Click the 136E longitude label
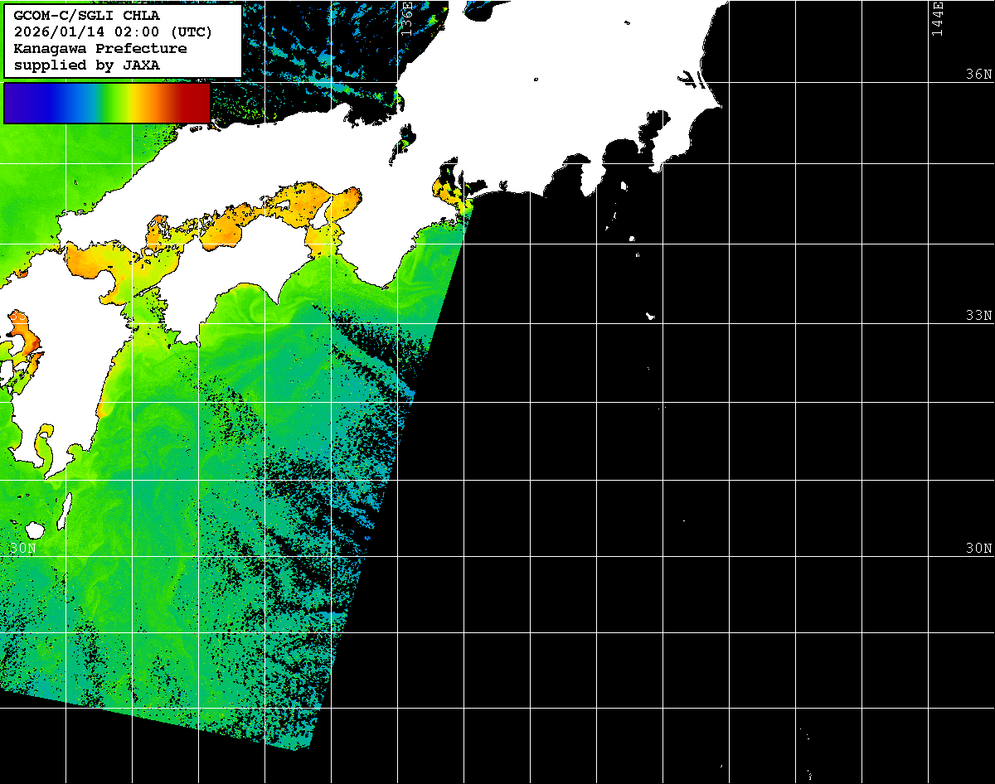 coord(407,18)
